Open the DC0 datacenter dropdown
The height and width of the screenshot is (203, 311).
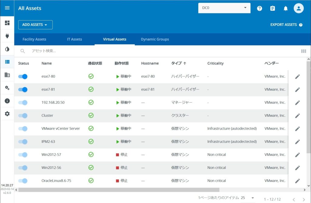(x=224, y=8)
